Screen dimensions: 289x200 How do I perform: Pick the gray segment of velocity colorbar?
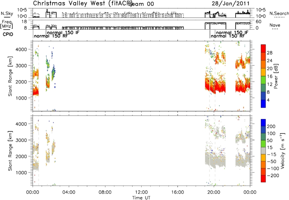coord(263,151)
